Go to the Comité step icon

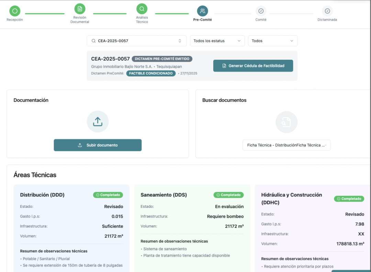[x=261, y=11]
